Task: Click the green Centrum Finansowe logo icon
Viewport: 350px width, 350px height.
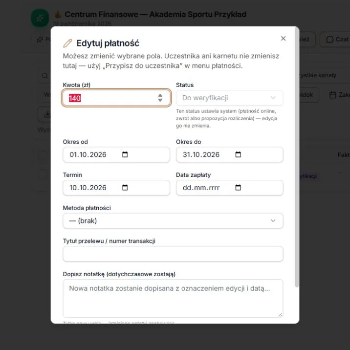Action: [x=40, y=18]
